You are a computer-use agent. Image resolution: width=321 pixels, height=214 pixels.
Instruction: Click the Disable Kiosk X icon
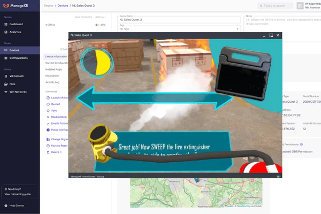point(48,117)
